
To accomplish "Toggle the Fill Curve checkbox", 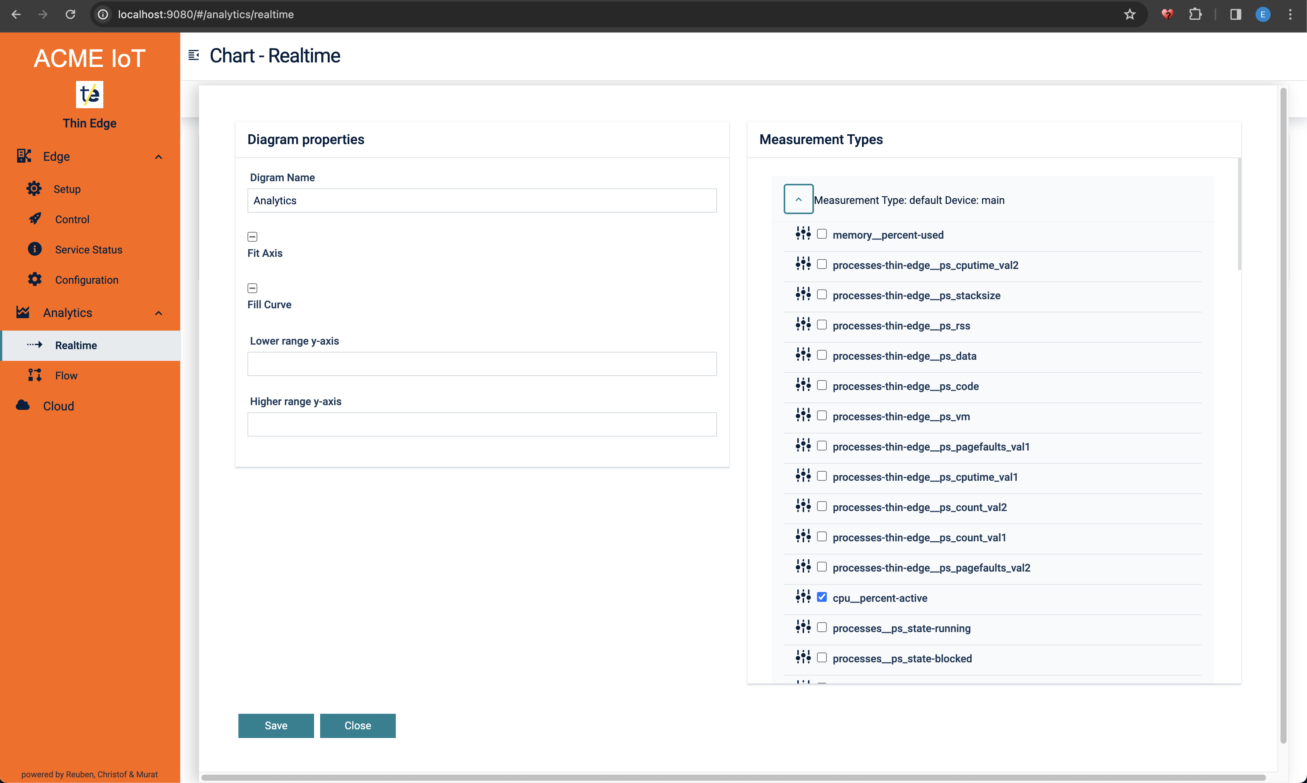I will (x=252, y=288).
